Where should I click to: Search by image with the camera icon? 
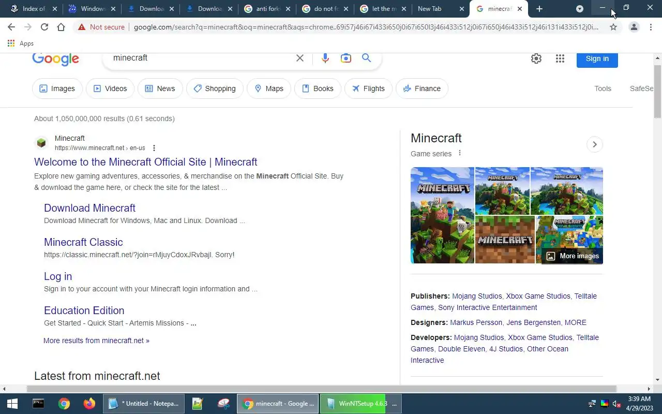point(346,58)
